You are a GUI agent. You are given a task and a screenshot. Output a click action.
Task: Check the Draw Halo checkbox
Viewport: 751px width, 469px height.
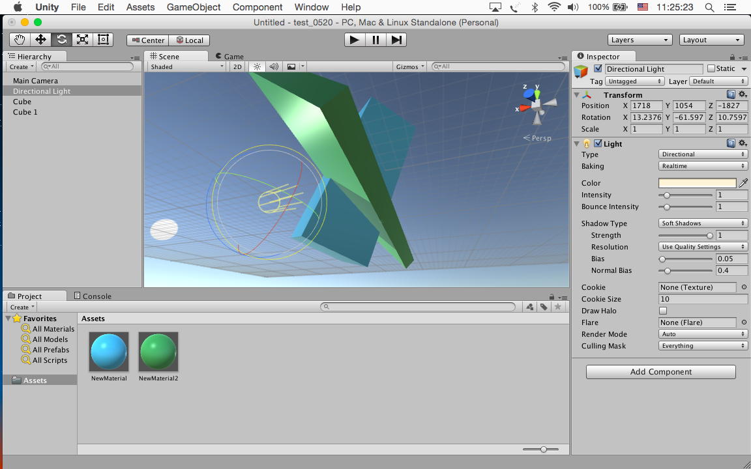[x=663, y=311]
